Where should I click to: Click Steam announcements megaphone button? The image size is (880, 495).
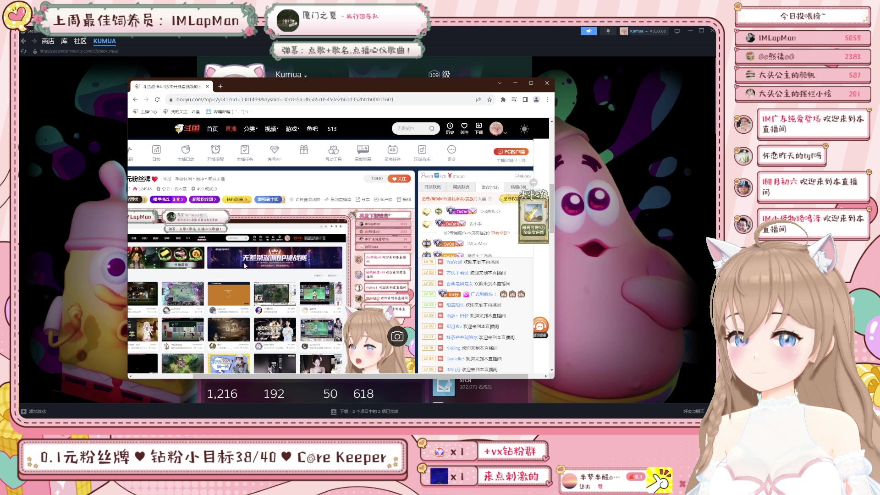[x=588, y=31]
